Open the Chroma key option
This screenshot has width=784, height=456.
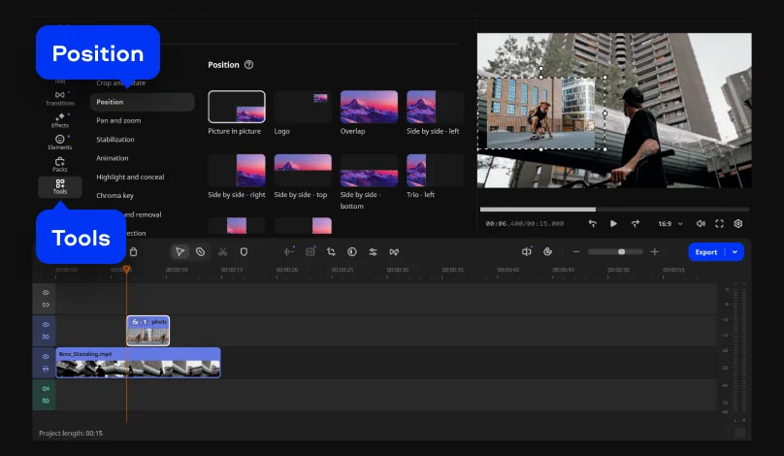(114, 195)
